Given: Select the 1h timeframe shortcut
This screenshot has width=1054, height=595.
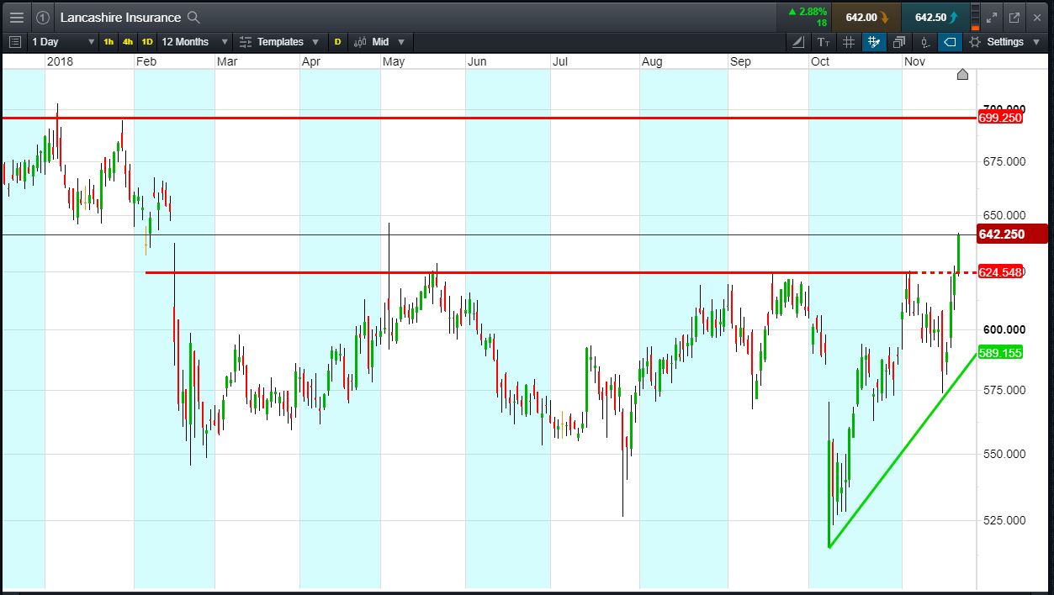Looking at the screenshot, I should click(x=109, y=41).
